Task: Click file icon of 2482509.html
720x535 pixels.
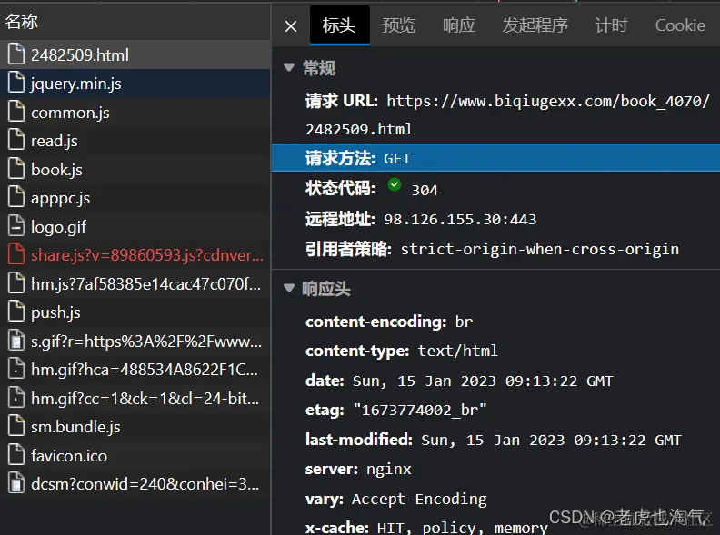Action: click(16, 54)
